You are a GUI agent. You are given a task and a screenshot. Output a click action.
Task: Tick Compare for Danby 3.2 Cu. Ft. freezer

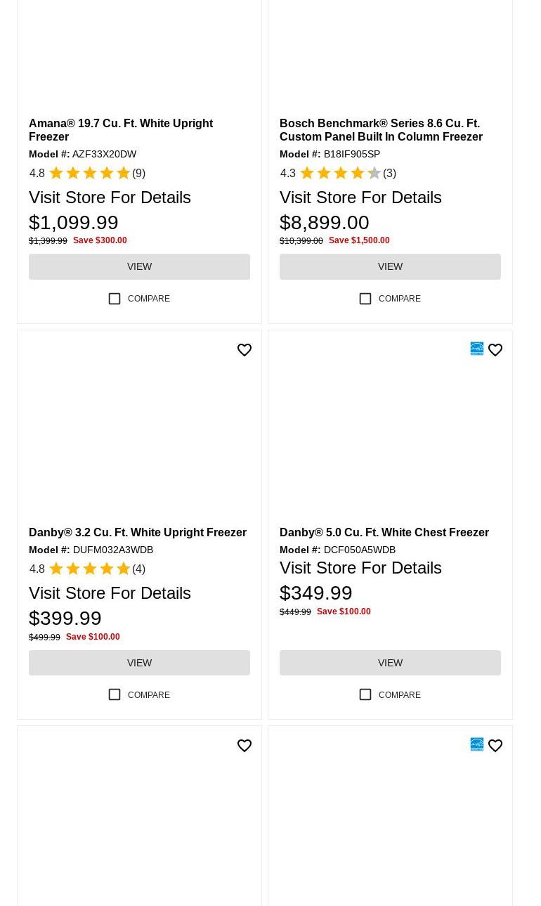115,694
